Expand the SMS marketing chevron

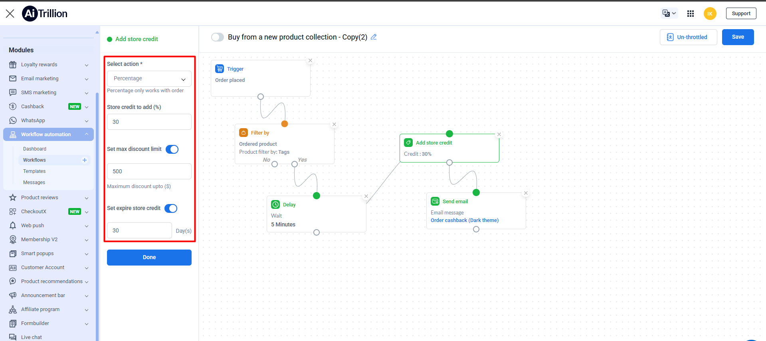[87, 93]
